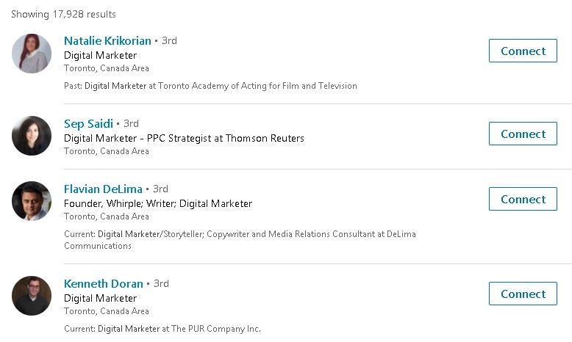Open Sep Saidi's profile photo
This screenshot has height=342, width=572.
pos(32,136)
